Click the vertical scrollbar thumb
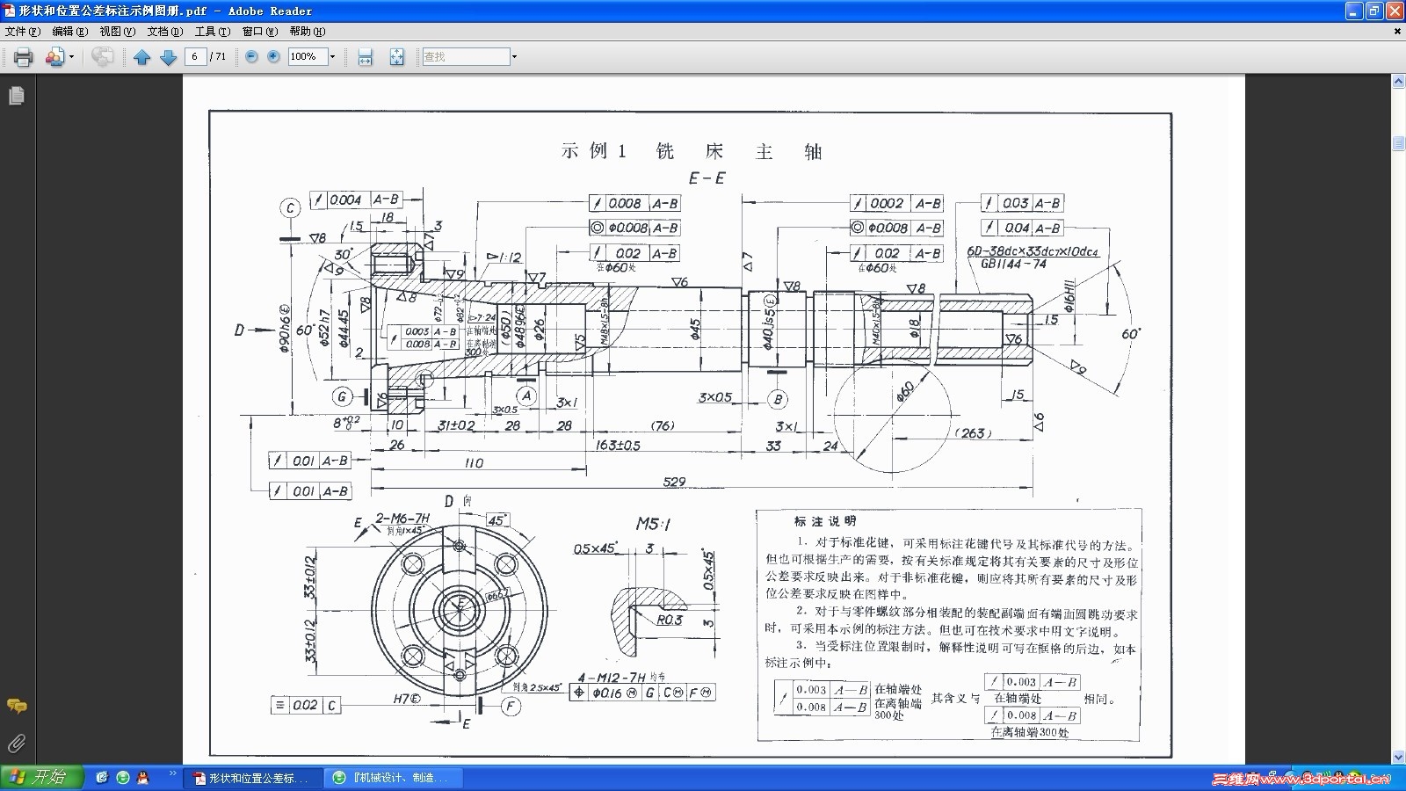The image size is (1406, 791). point(1398,144)
